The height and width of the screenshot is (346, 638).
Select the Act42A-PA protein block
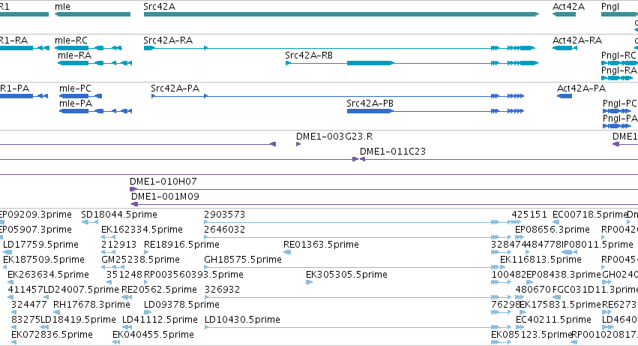point(565,96)
